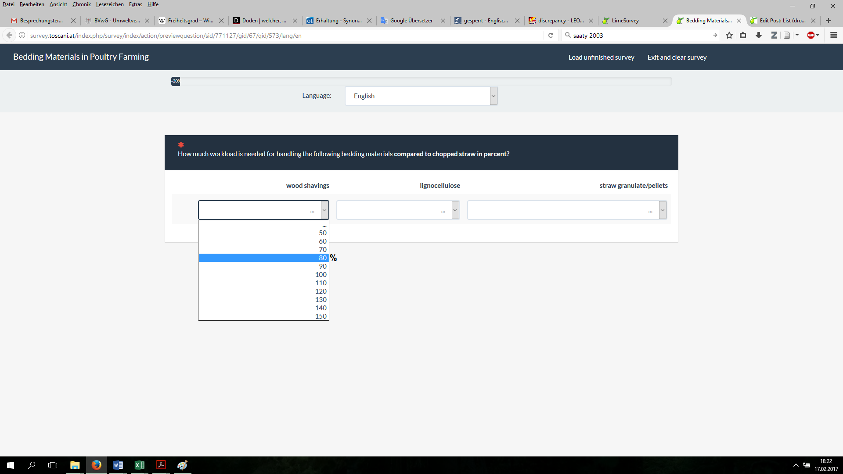Click the page reload icon
Viewport: 843px width, 474px height.
(551, 36)
